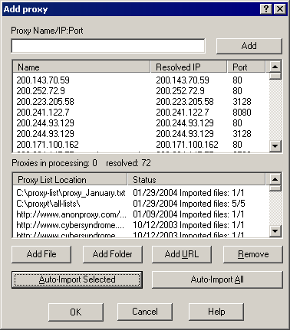This screenshot has width=290, height=330.
Task: Click the Add Folder button
Action: coord(113,254)
